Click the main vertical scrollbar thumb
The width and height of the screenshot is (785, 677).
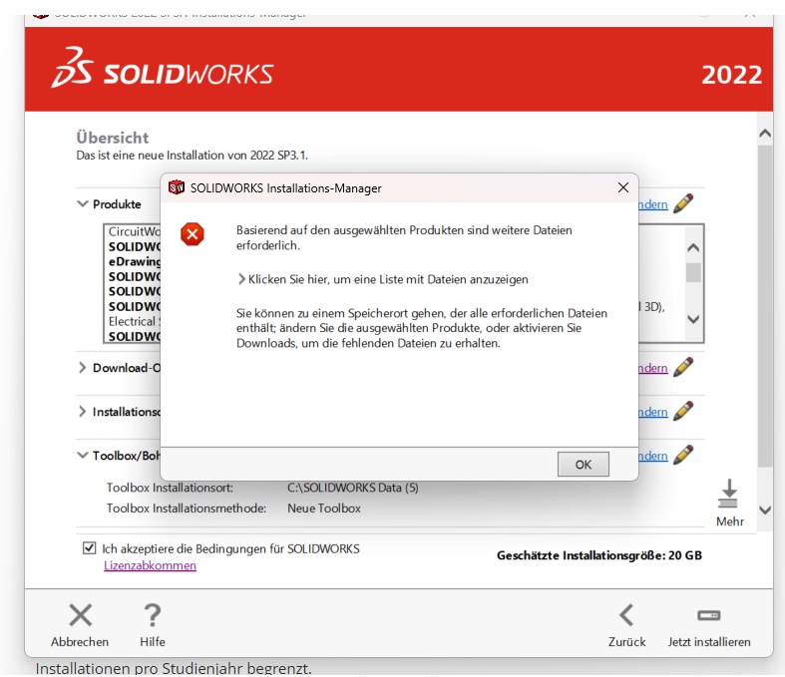(x=764, y=306)
